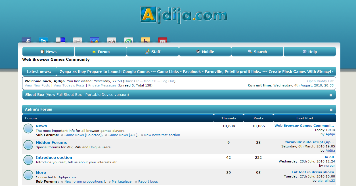Image resolution: width=356 pixels, height=186 pixels.
Task: Collapse the Ajdija's Forum category
Action: point(331,110)
